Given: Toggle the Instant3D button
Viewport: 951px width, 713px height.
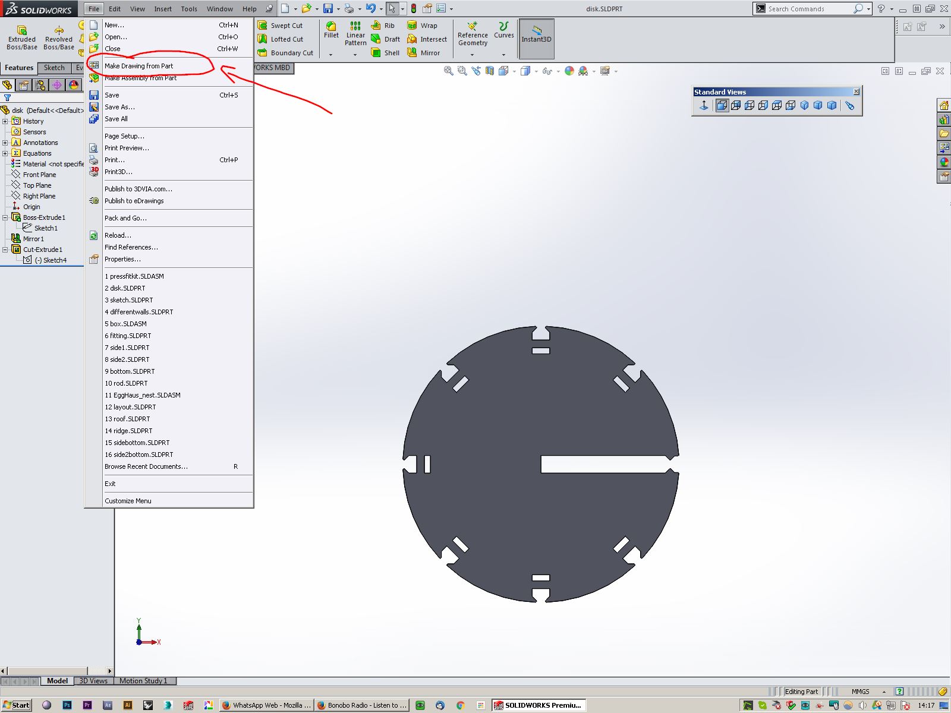Looking at the screenshot, I should pos(536,39).
